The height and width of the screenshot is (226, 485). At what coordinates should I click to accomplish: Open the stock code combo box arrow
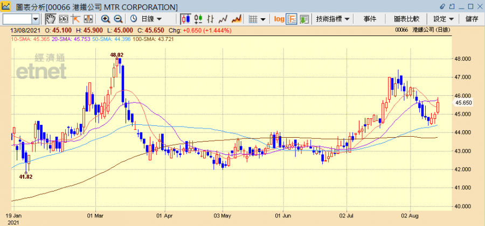point(36,19)
